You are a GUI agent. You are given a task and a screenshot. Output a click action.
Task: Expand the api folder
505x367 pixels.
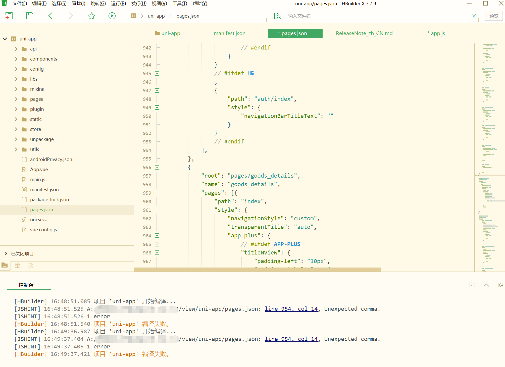pyautogui.click(x=16, y=49)
